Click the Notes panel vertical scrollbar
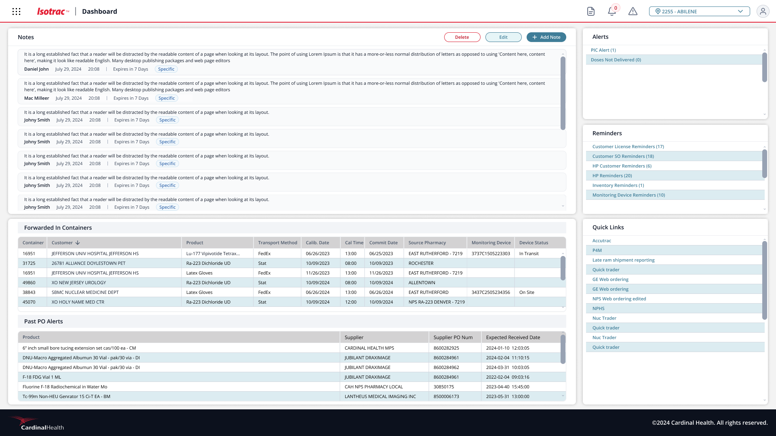 (x=563, y=93)
